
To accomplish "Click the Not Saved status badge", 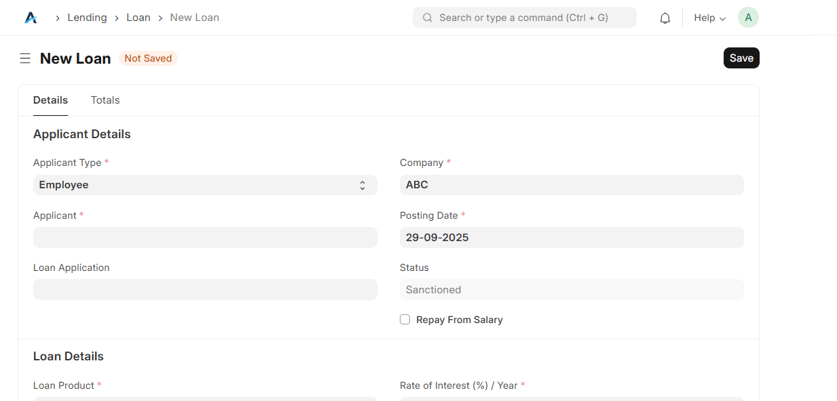I will (148, 58).
